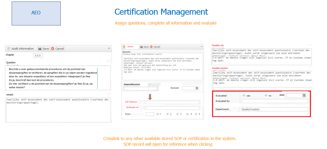327x149 pixels.
Task: Click the AEO box
Action: coord(36,13)
